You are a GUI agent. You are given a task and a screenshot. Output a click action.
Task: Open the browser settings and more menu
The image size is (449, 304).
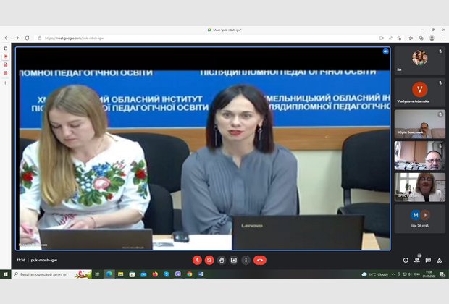(x=442, y=38)
